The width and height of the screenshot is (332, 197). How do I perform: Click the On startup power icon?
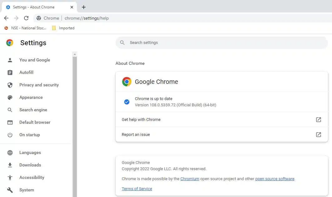pyautogui.click(x=10, y=135)
